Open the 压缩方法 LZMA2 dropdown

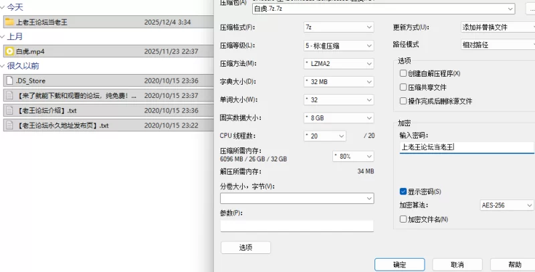click(339, 63)
